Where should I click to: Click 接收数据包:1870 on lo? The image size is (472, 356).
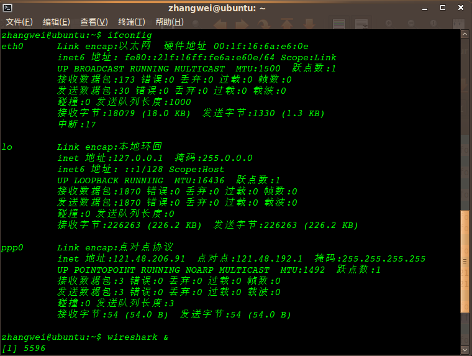click(x=99, y=191)
